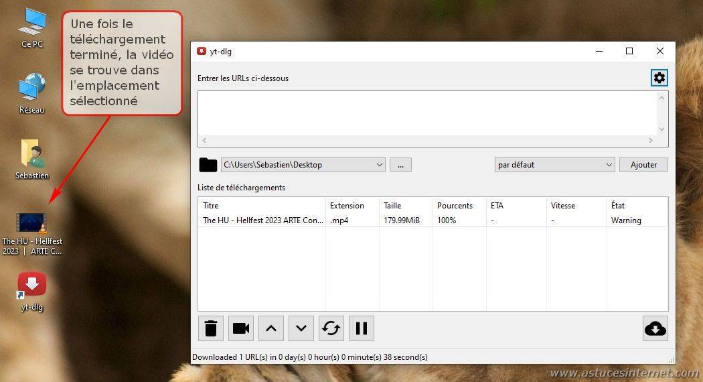The width and height of the screenshot is (703, 382).
Task: Play the video with camera icon button
Action: (241, 328)
